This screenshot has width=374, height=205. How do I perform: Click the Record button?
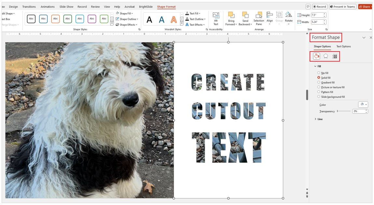[x=320, y=7]
